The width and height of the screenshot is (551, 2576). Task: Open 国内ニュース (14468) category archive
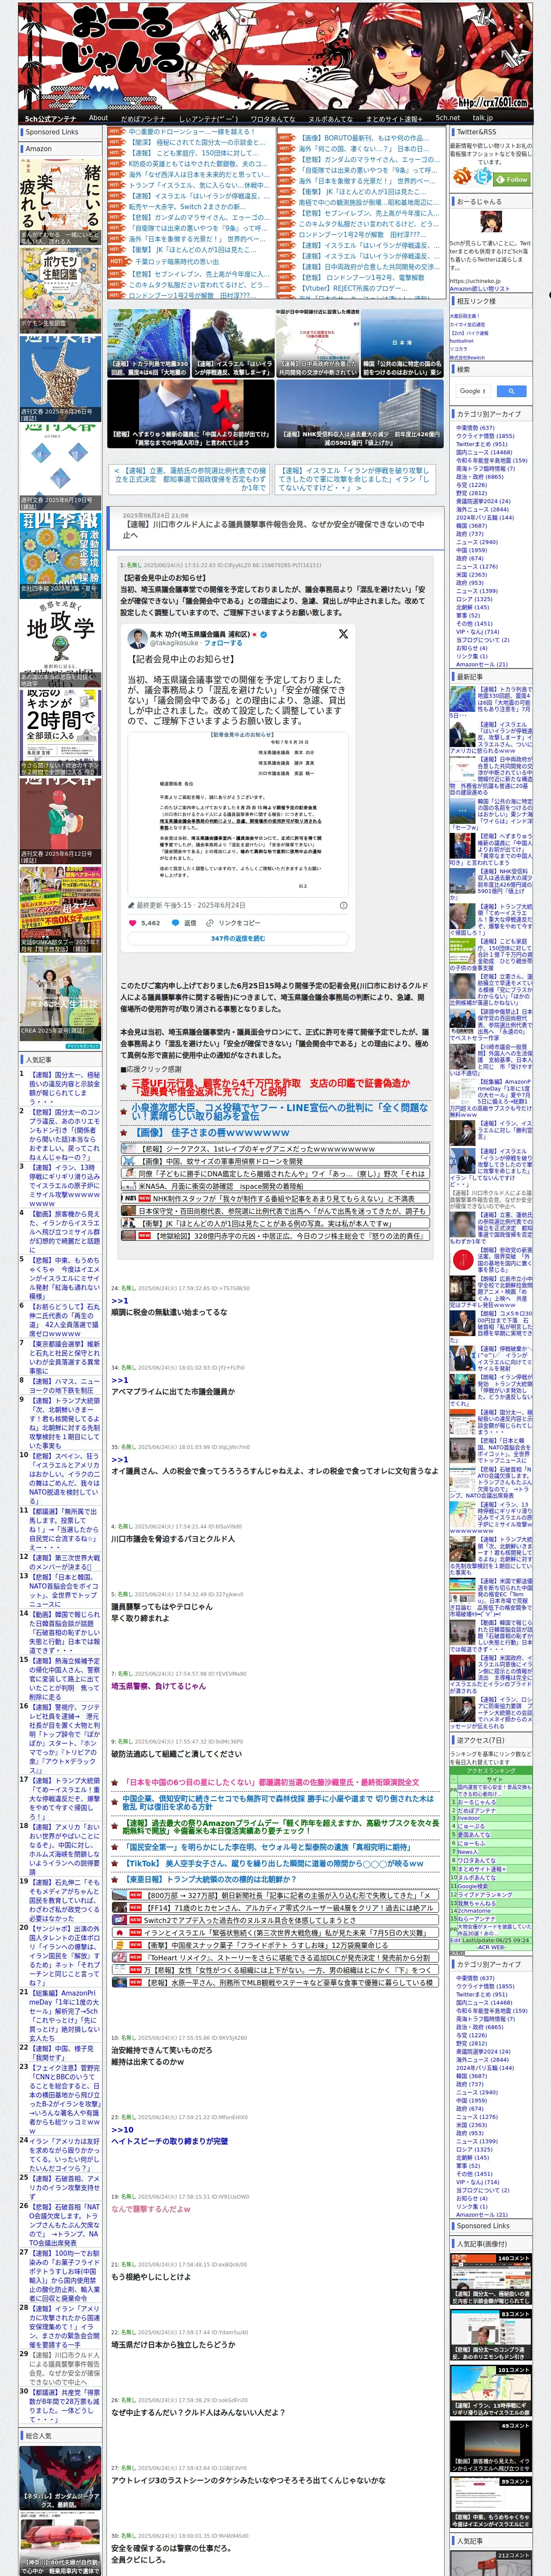tap(484, 452)
